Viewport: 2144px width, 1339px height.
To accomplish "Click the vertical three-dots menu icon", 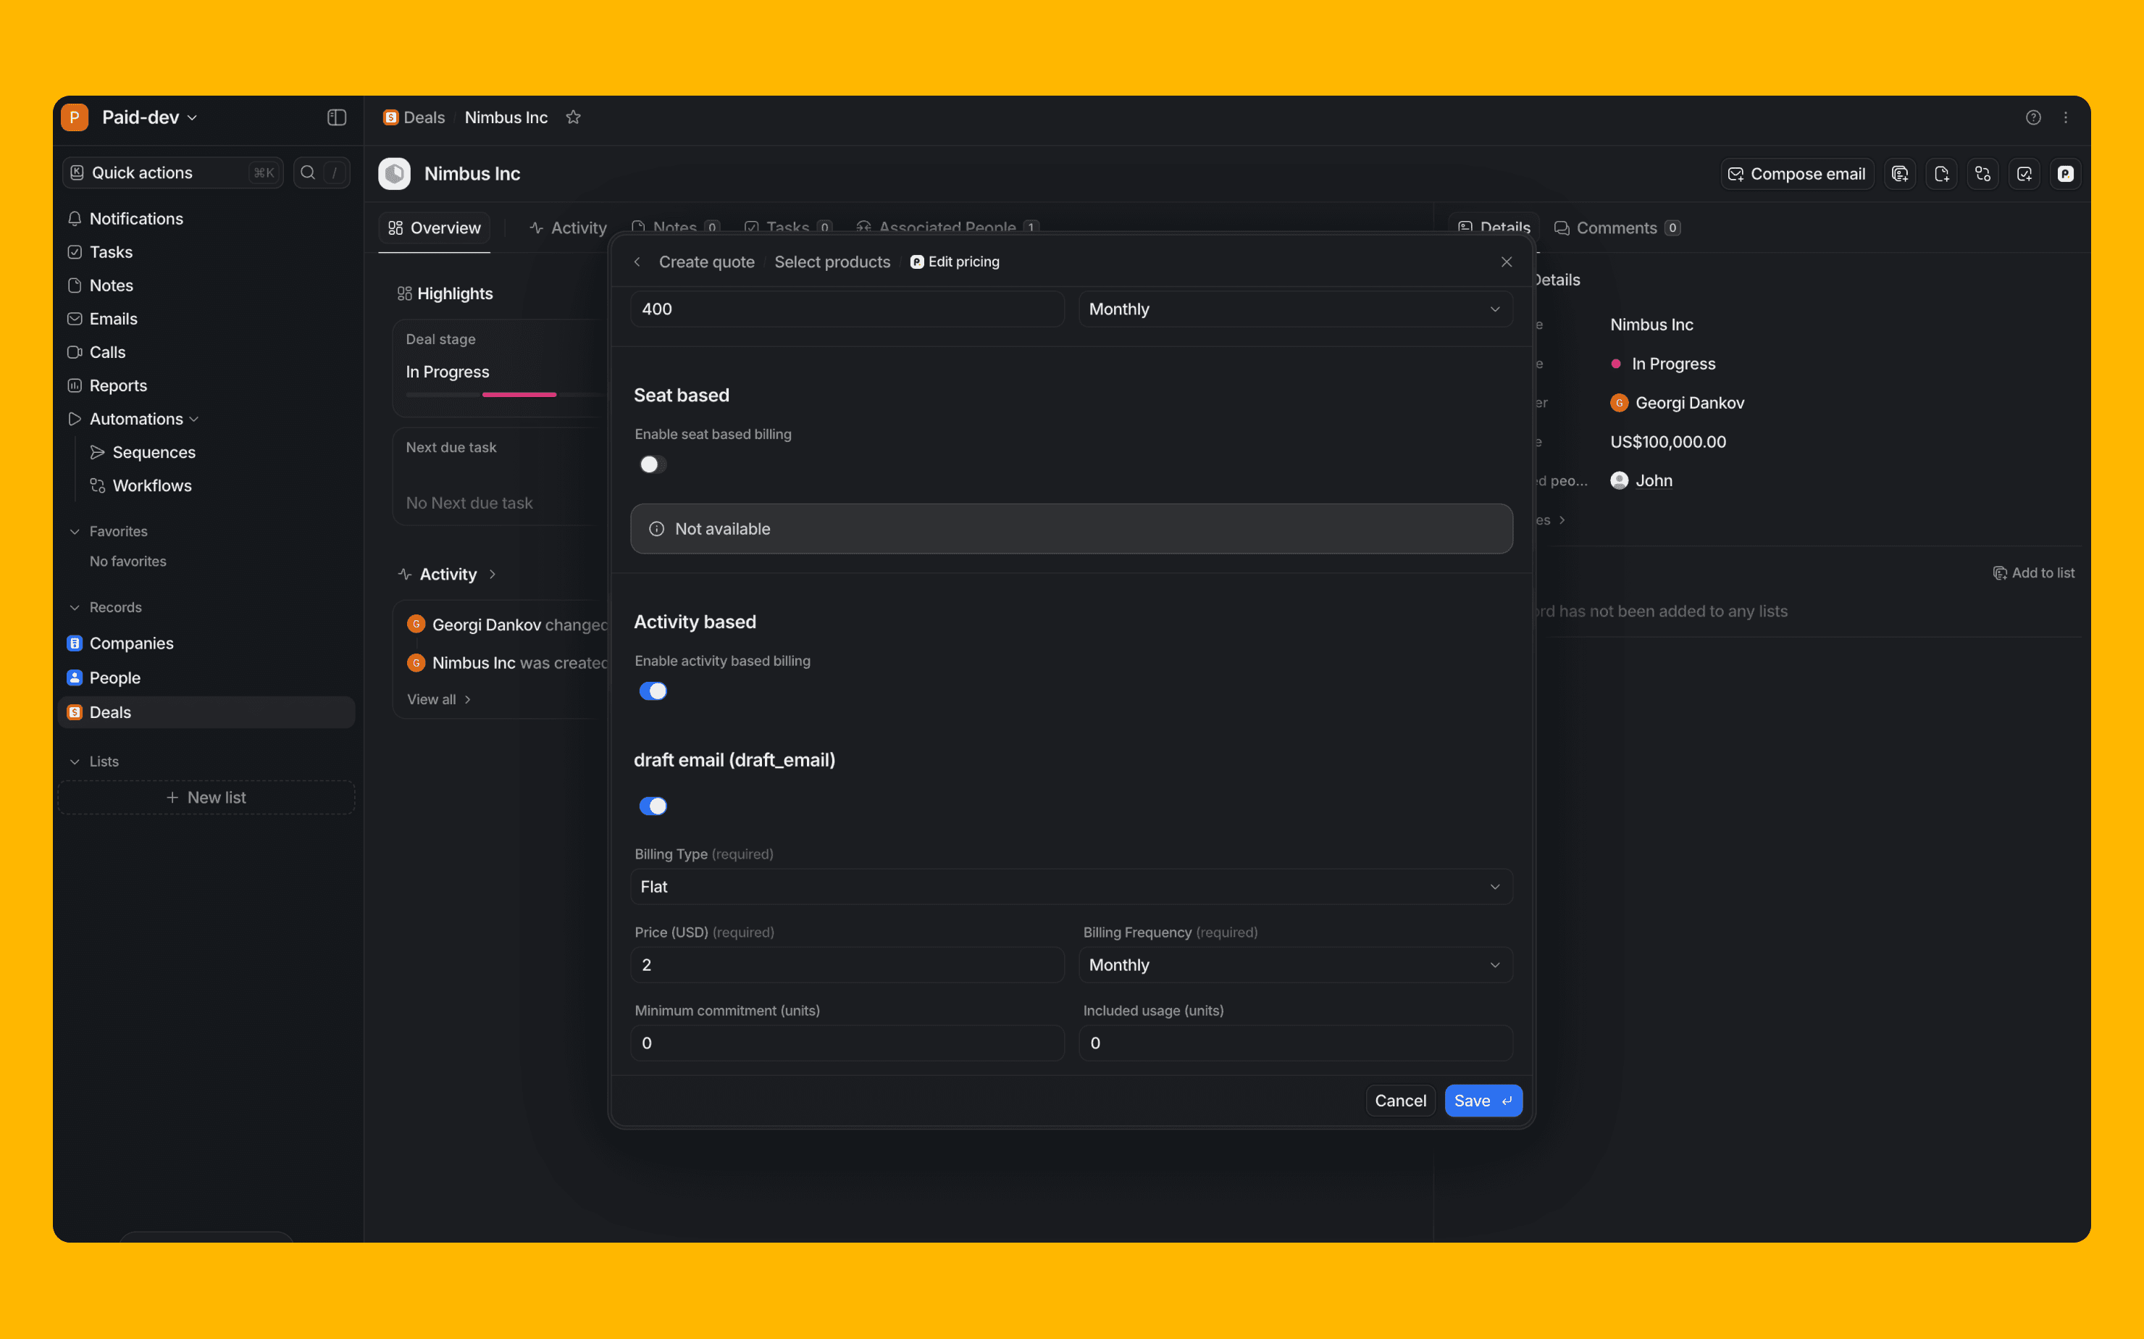I will (x=2066, y=118).
